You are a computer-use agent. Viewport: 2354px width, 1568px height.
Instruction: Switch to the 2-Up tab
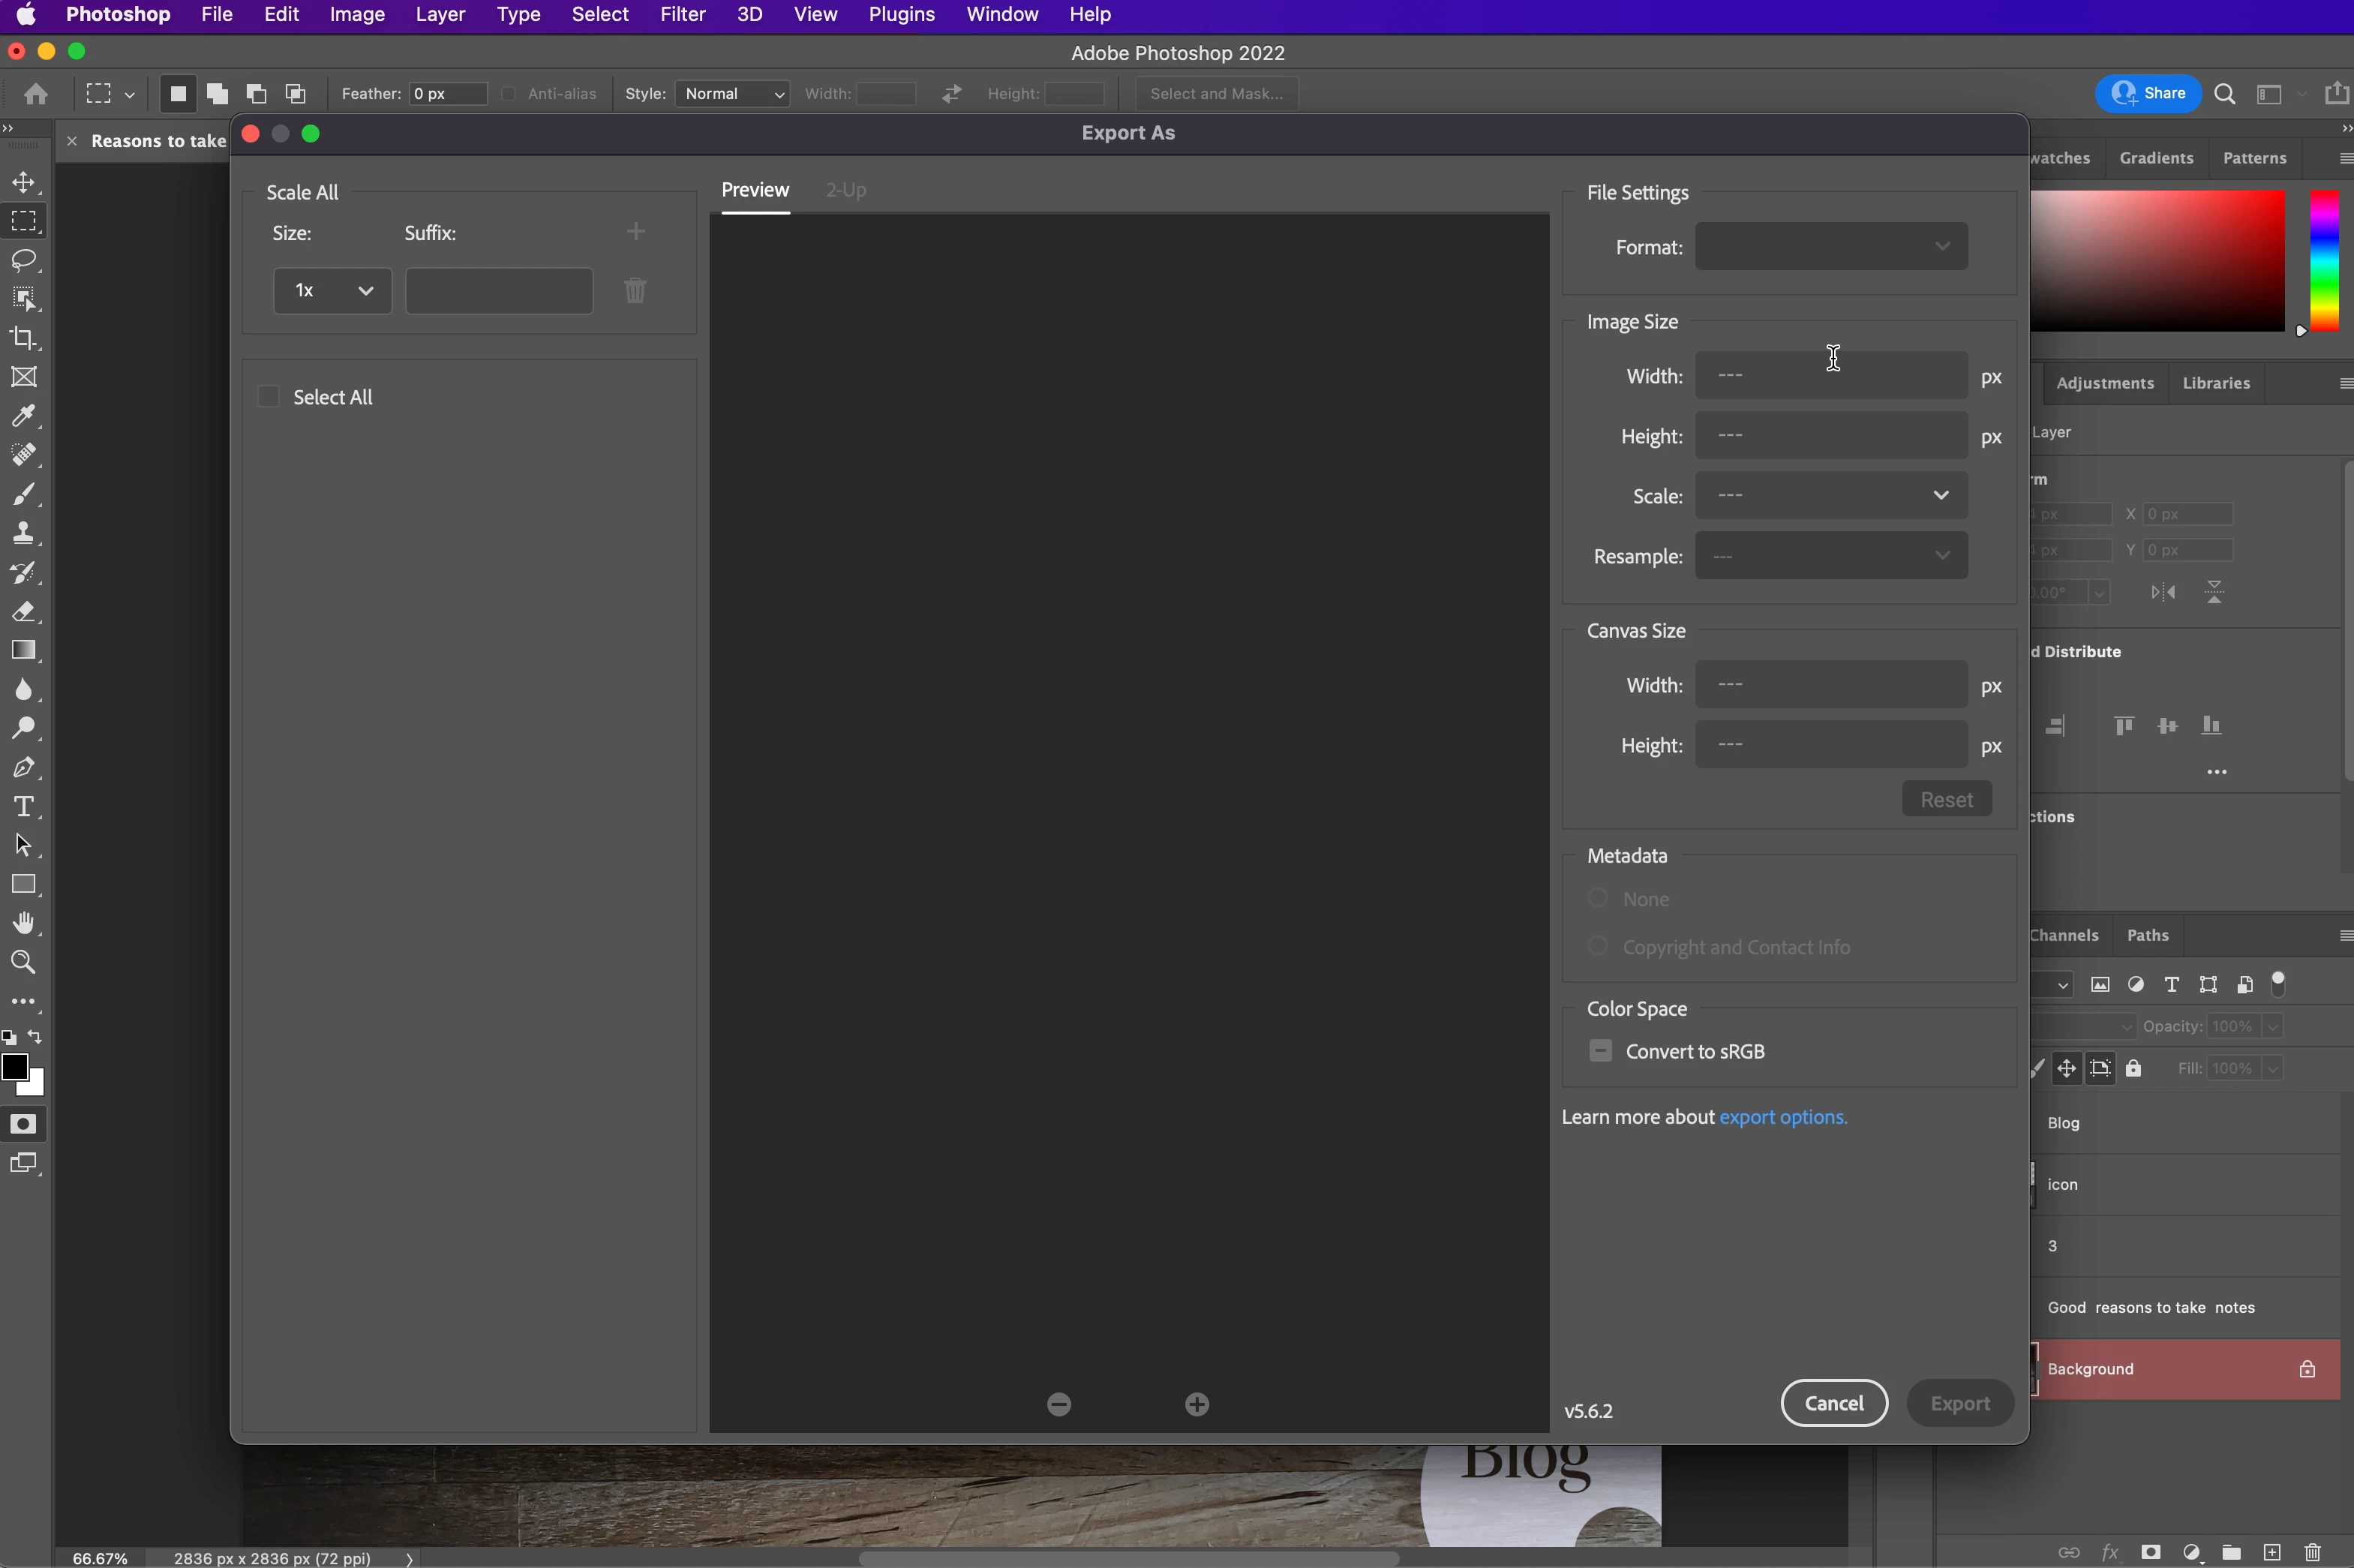(845, 190)
